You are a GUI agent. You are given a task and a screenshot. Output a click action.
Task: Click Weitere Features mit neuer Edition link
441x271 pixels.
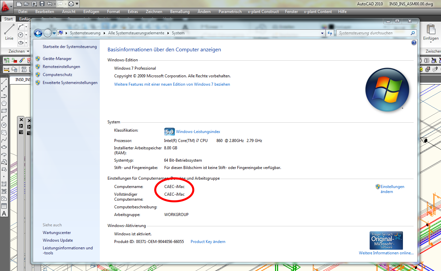coord(172,84)
